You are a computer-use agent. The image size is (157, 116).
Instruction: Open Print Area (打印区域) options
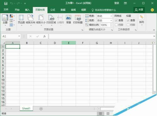(x=51, y=20)
